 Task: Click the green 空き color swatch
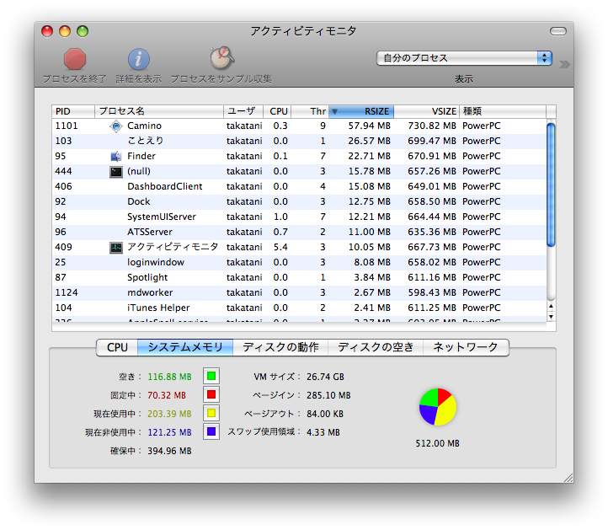click(x=211, y=376)
